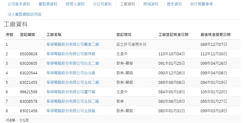243x123 pixels.
Task: Select registration number 63021456
Action: 29,111
